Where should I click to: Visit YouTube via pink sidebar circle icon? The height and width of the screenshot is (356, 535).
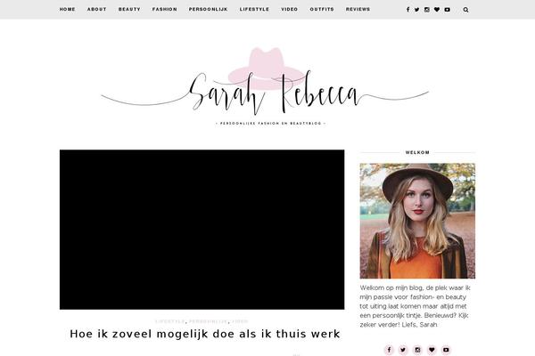446,350
